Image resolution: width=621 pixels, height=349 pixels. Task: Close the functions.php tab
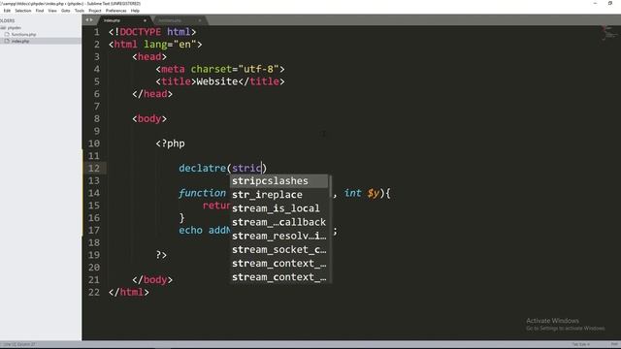click(x=200, y=20)
